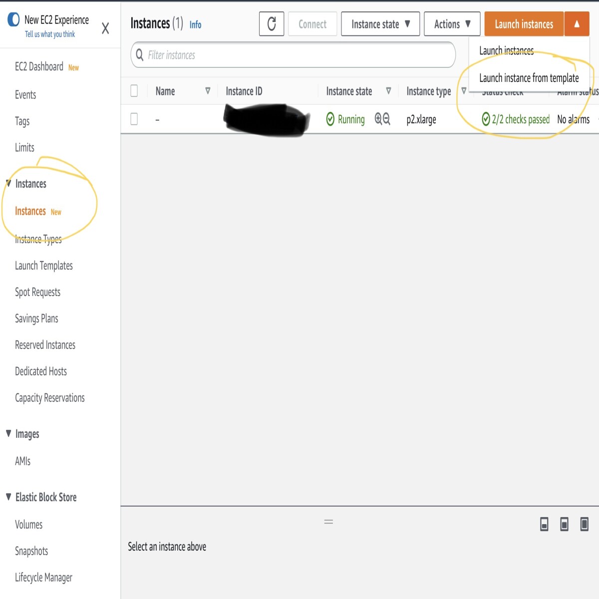599x599 pixels.
Task: Open the Info link next to Instances
Action: point(195,24)
